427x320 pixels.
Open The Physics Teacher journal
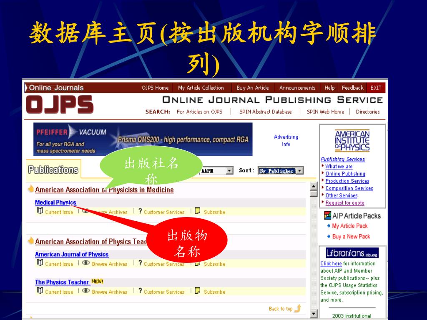(x=62, y=282)
